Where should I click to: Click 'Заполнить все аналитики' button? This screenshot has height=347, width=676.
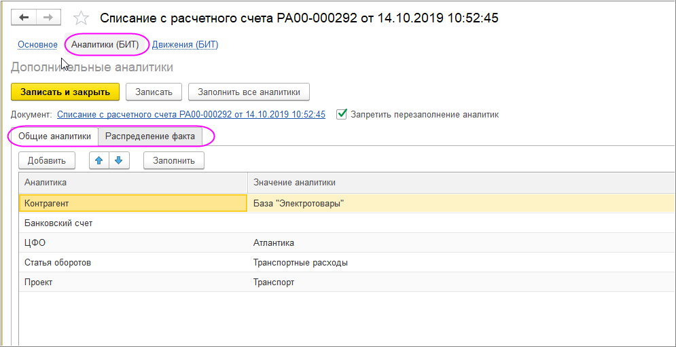coord(249,92)
